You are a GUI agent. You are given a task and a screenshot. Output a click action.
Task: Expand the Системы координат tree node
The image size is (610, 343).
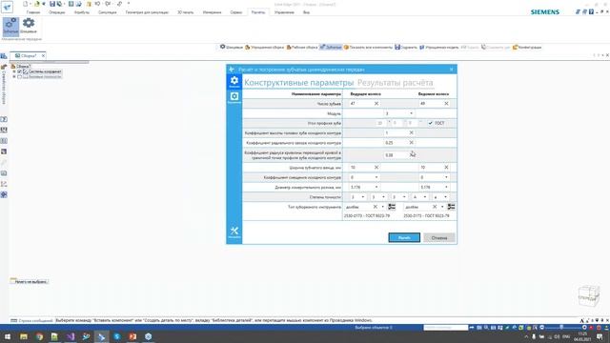coord(14,72)
